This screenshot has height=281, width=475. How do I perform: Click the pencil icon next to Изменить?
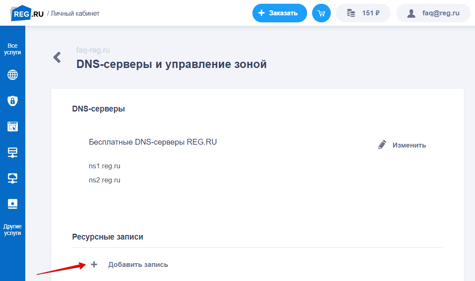pos(382,145)
